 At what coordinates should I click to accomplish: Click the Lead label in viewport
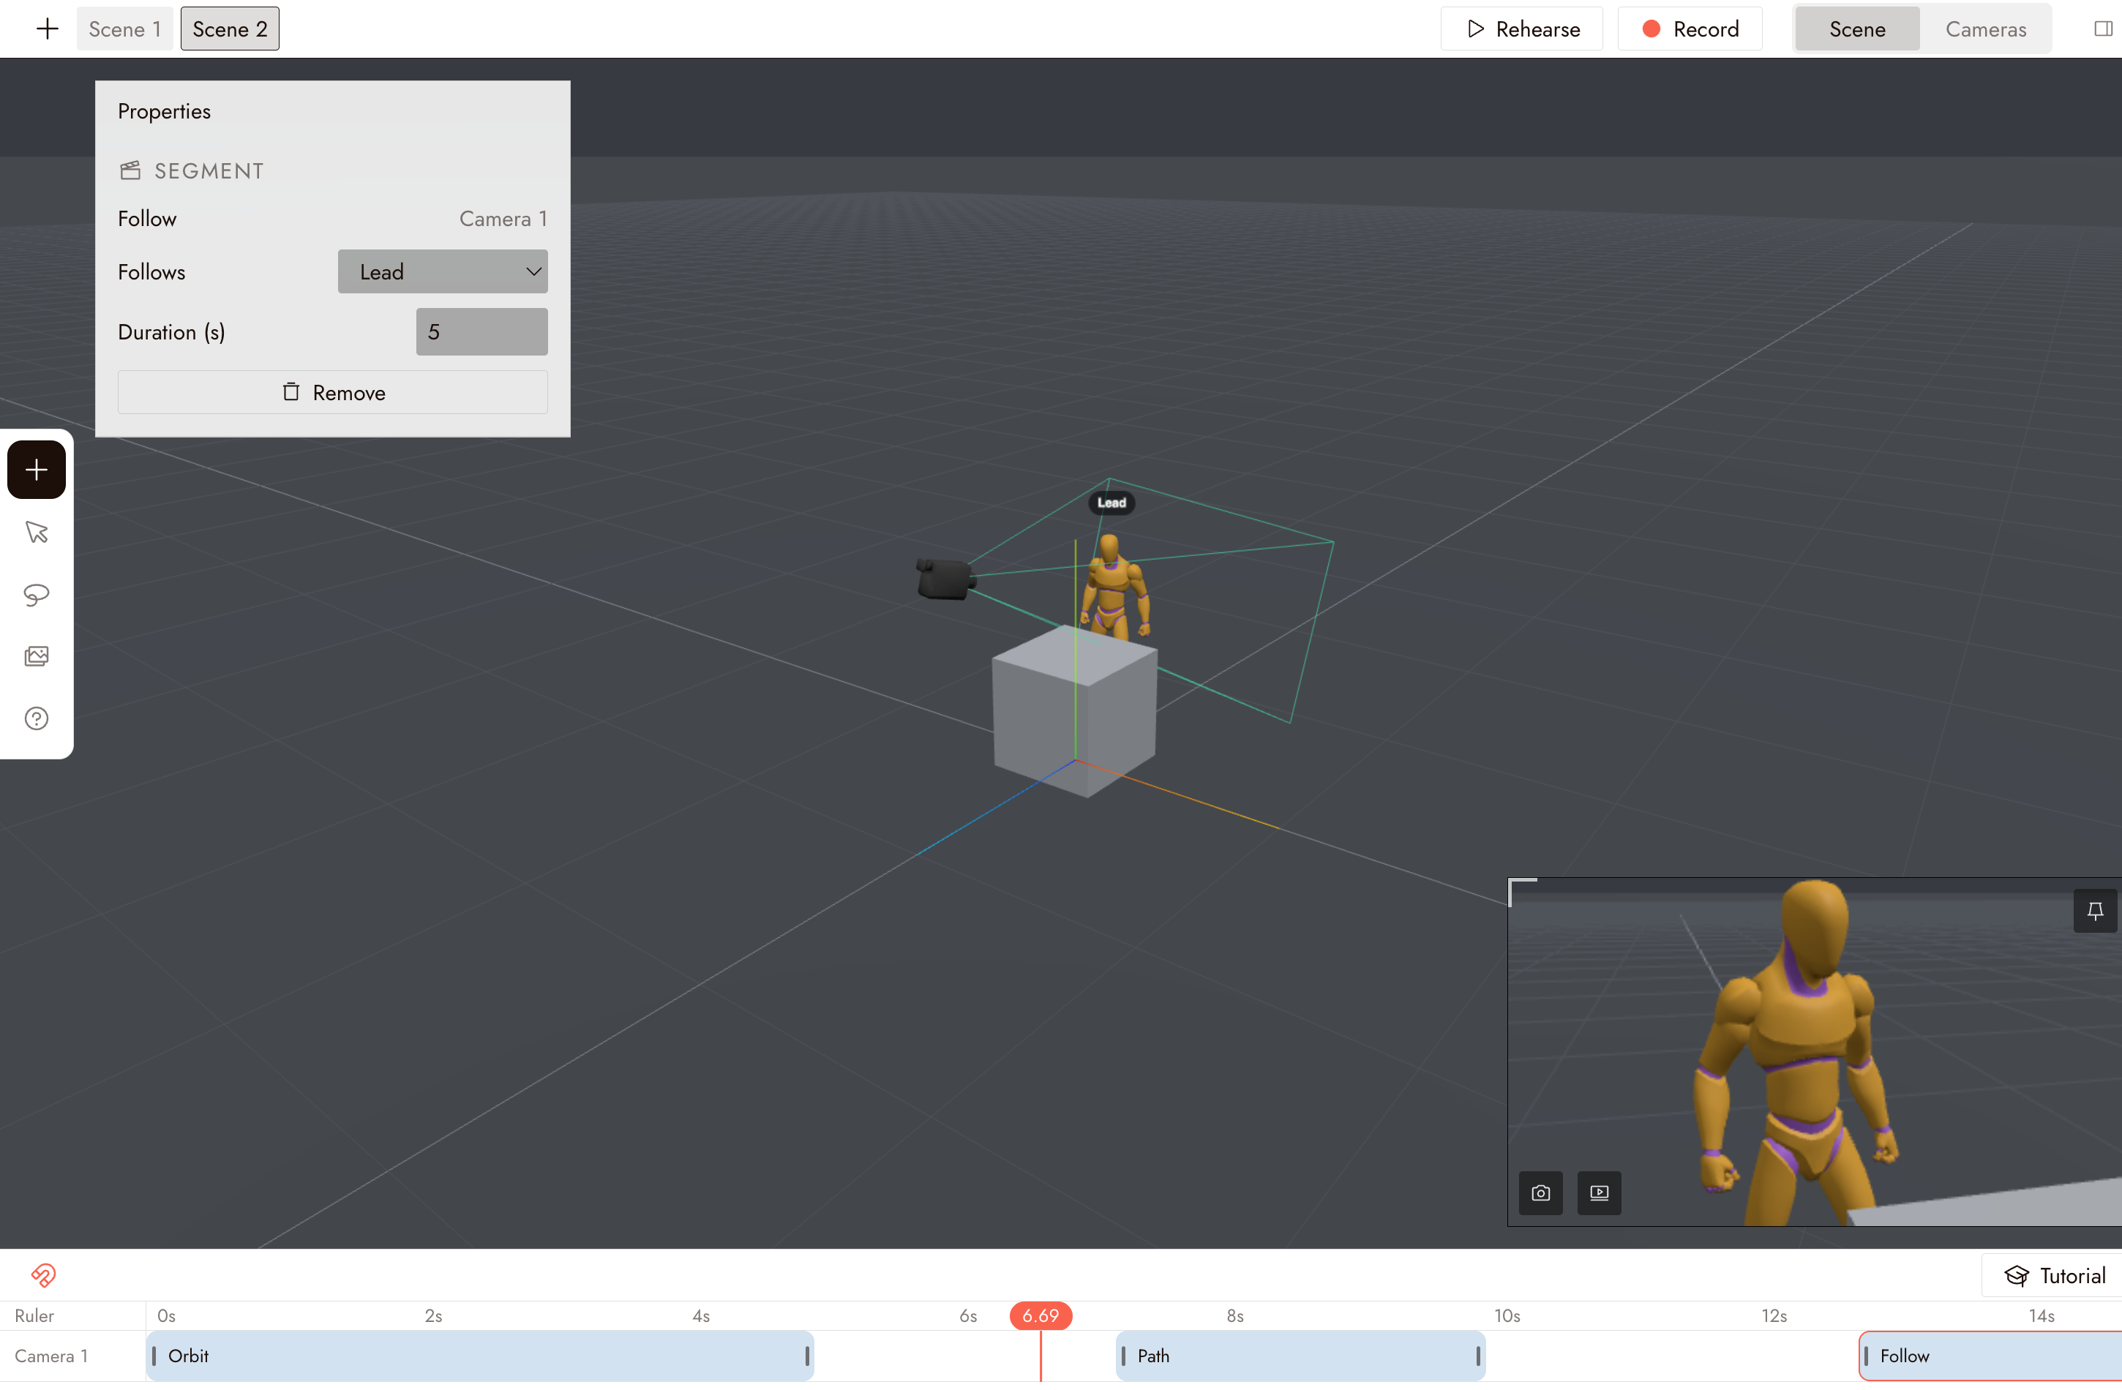click(x=1111, y=503)
